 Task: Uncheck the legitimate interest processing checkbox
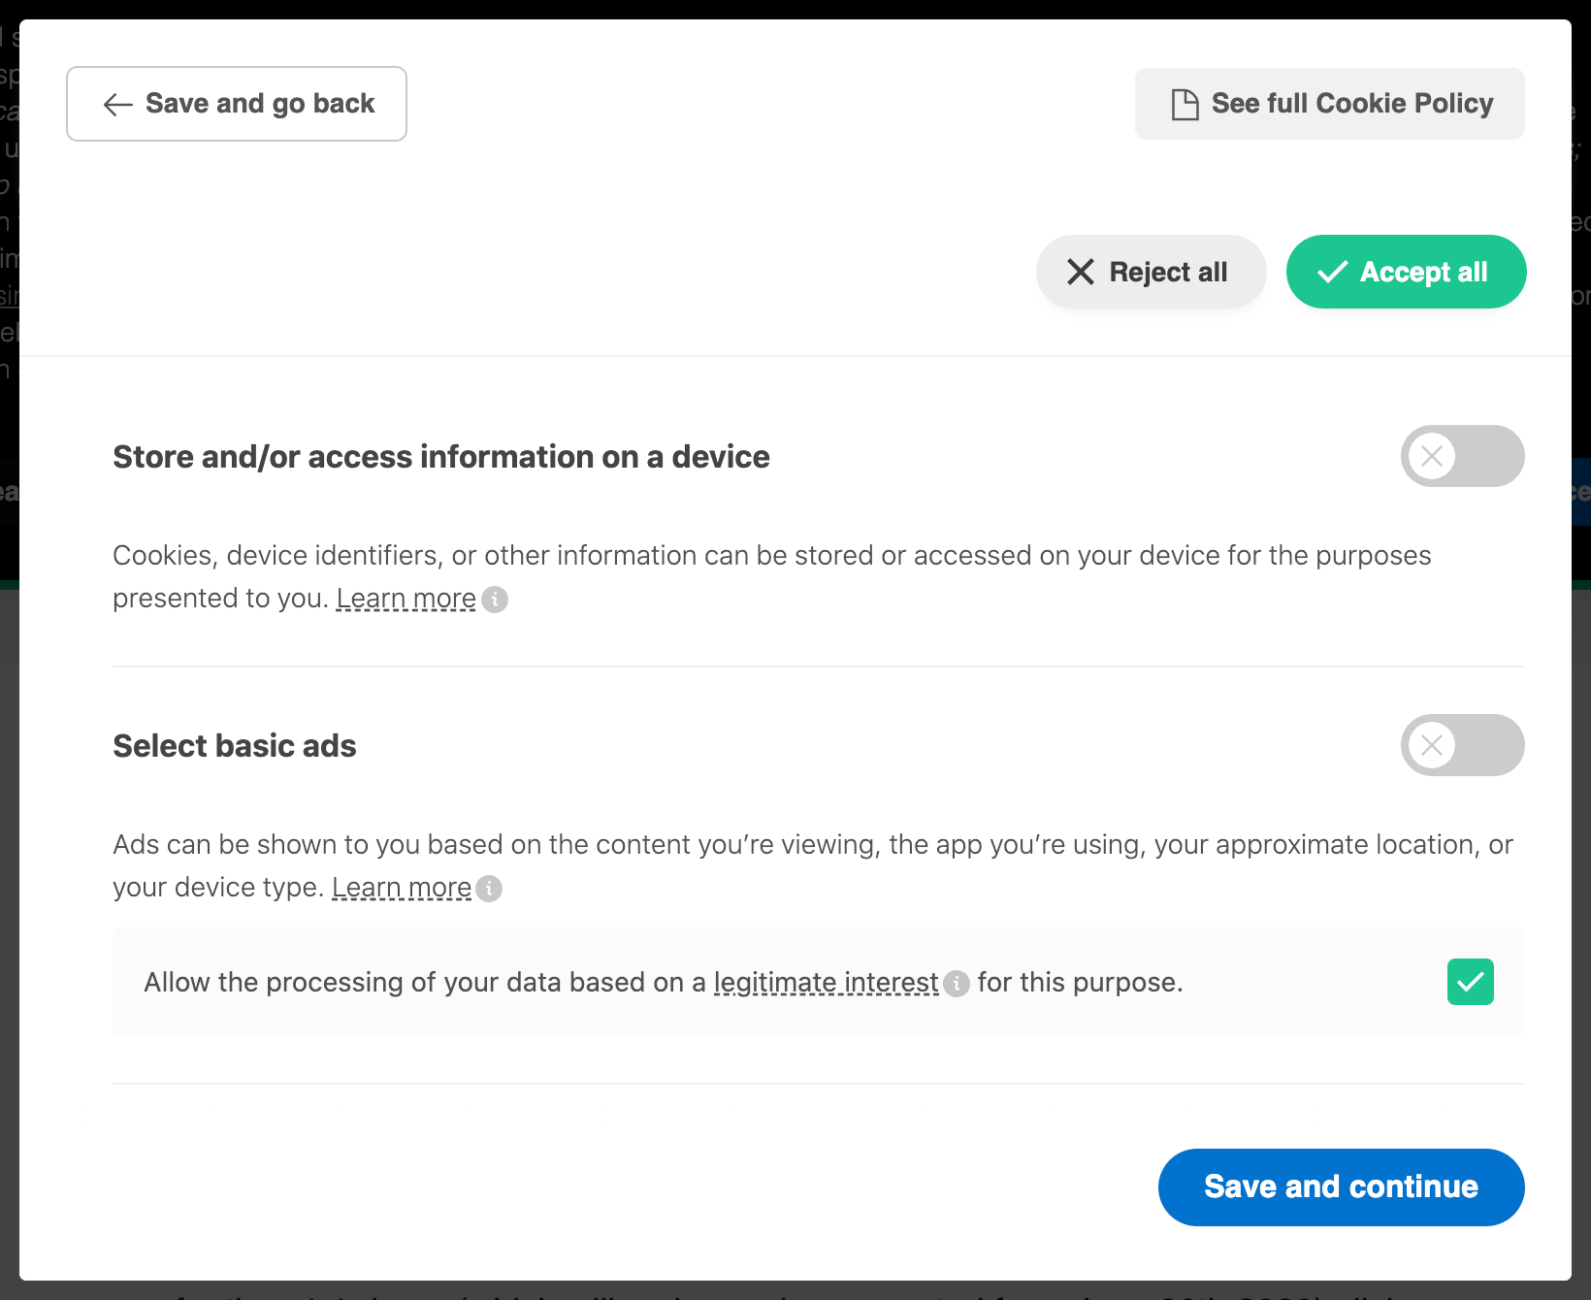point(1470,981)
